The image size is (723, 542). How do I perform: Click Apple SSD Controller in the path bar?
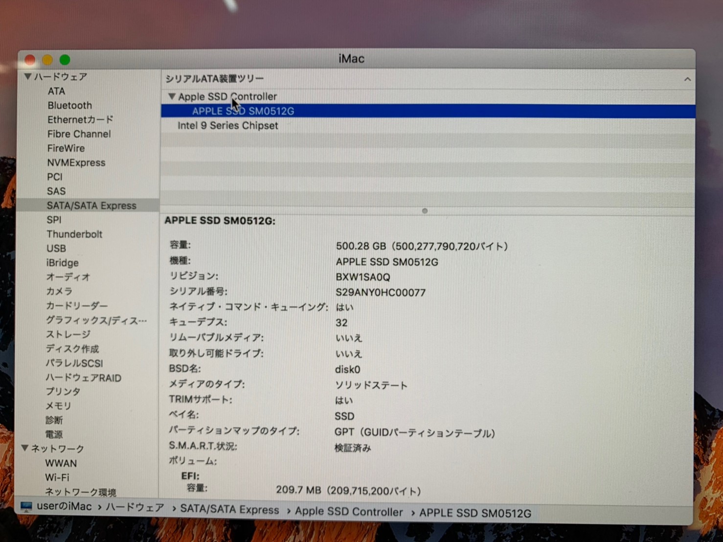(348, 512)
